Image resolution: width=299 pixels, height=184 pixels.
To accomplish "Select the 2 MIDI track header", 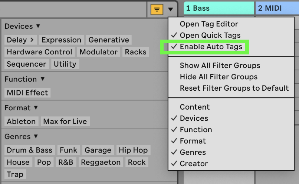I will click(x=277, y=8).
